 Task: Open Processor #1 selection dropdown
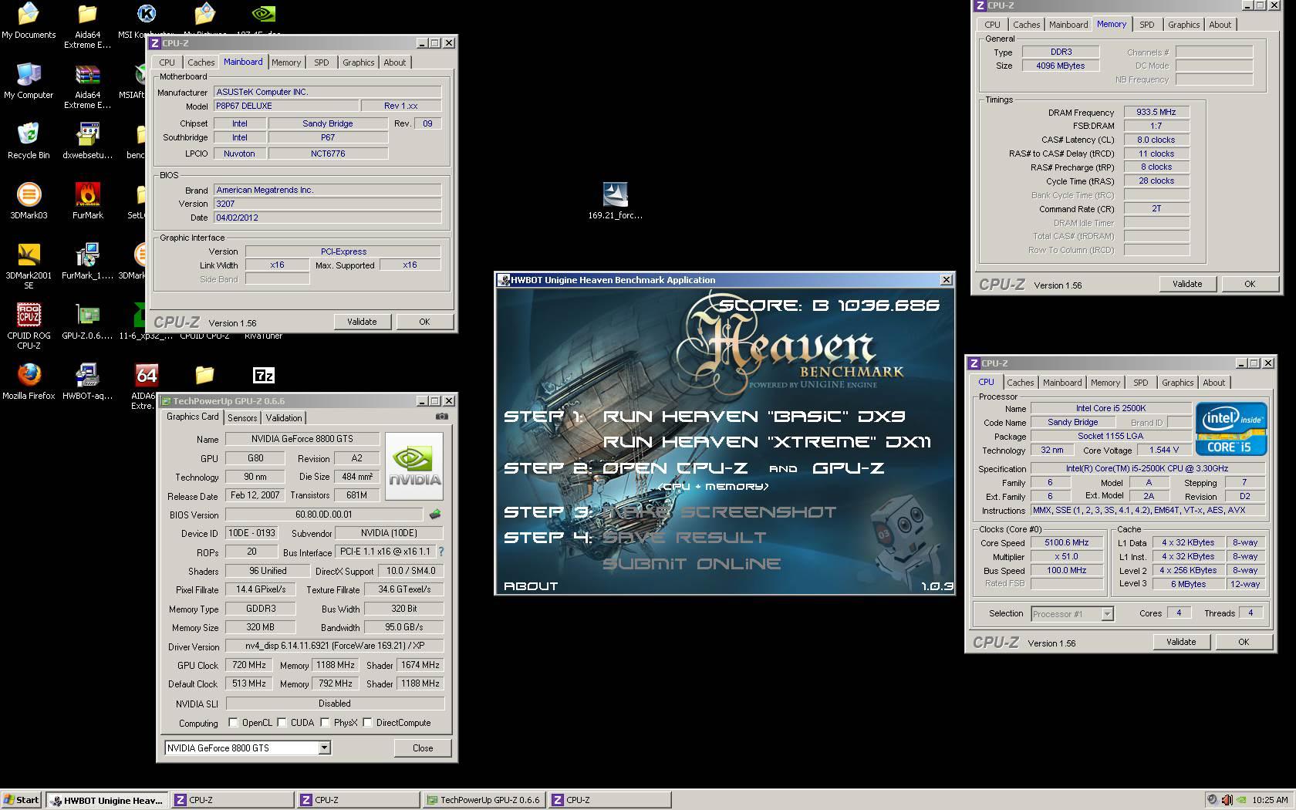point(1107,614)
